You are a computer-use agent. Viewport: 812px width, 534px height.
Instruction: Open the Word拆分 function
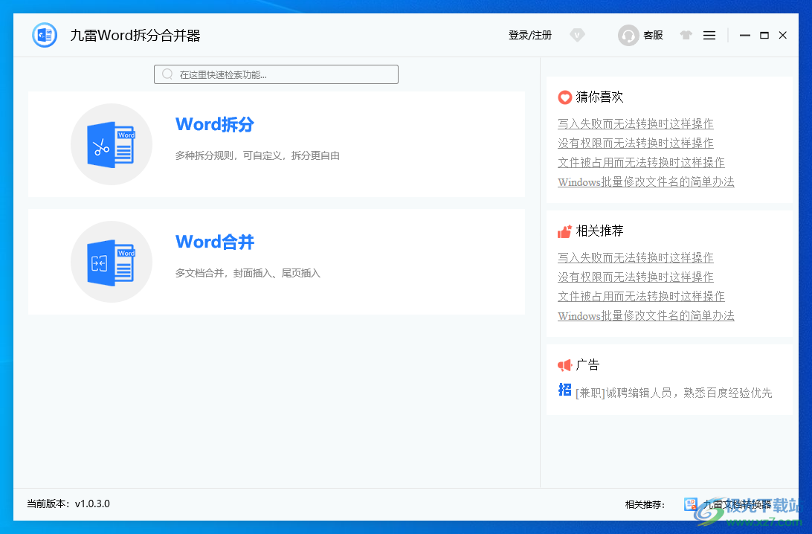point(214,123)
